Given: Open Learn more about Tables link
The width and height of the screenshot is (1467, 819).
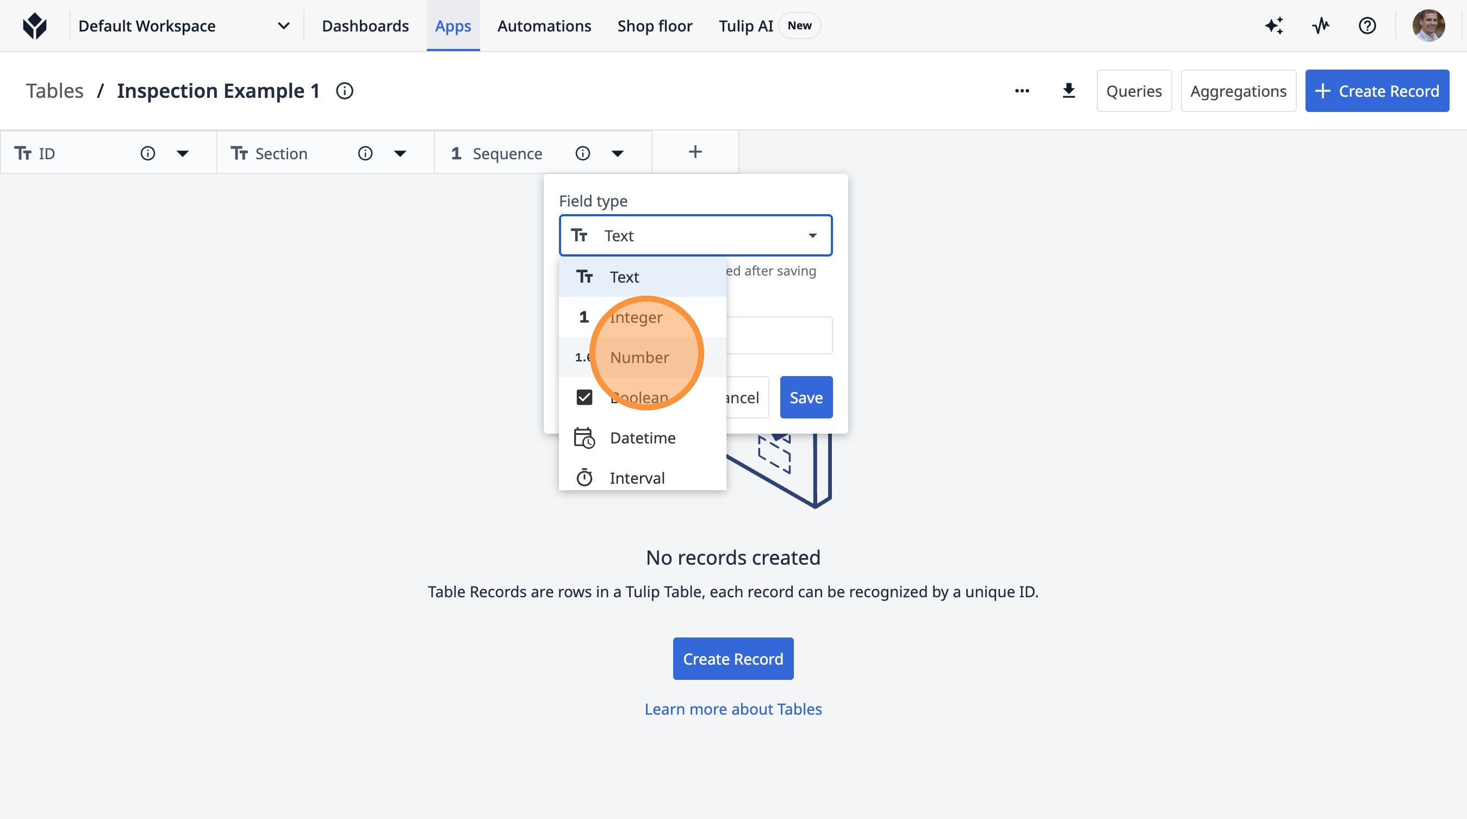Looking at the screenshot, I should click(x=732, y=709).
